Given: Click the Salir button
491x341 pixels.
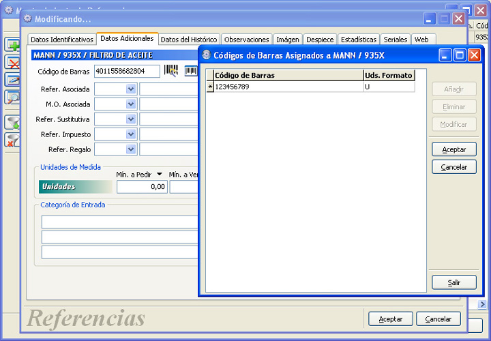Looking at the screenshot, I should [454, 282].
